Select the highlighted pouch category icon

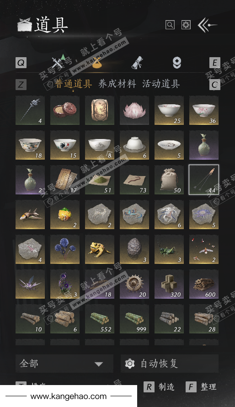point(97,63)
